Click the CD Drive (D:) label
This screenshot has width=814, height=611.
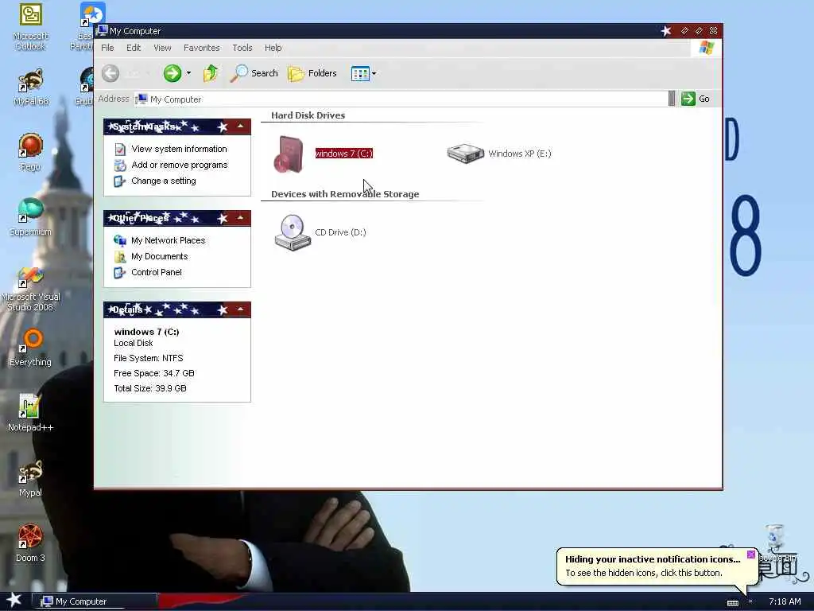[x=340, y=232]
